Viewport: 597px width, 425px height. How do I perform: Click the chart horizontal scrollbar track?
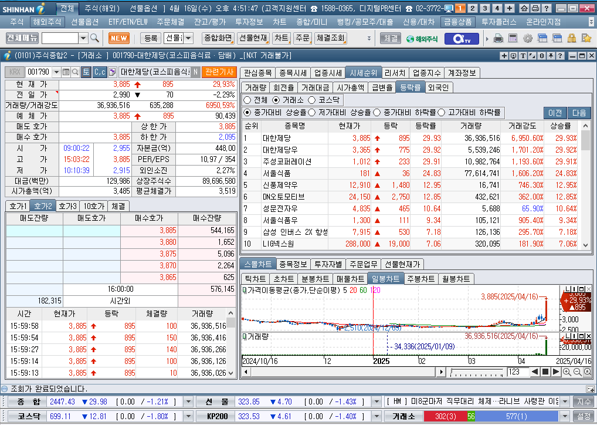pyautogui.click(x=342, y=372)
